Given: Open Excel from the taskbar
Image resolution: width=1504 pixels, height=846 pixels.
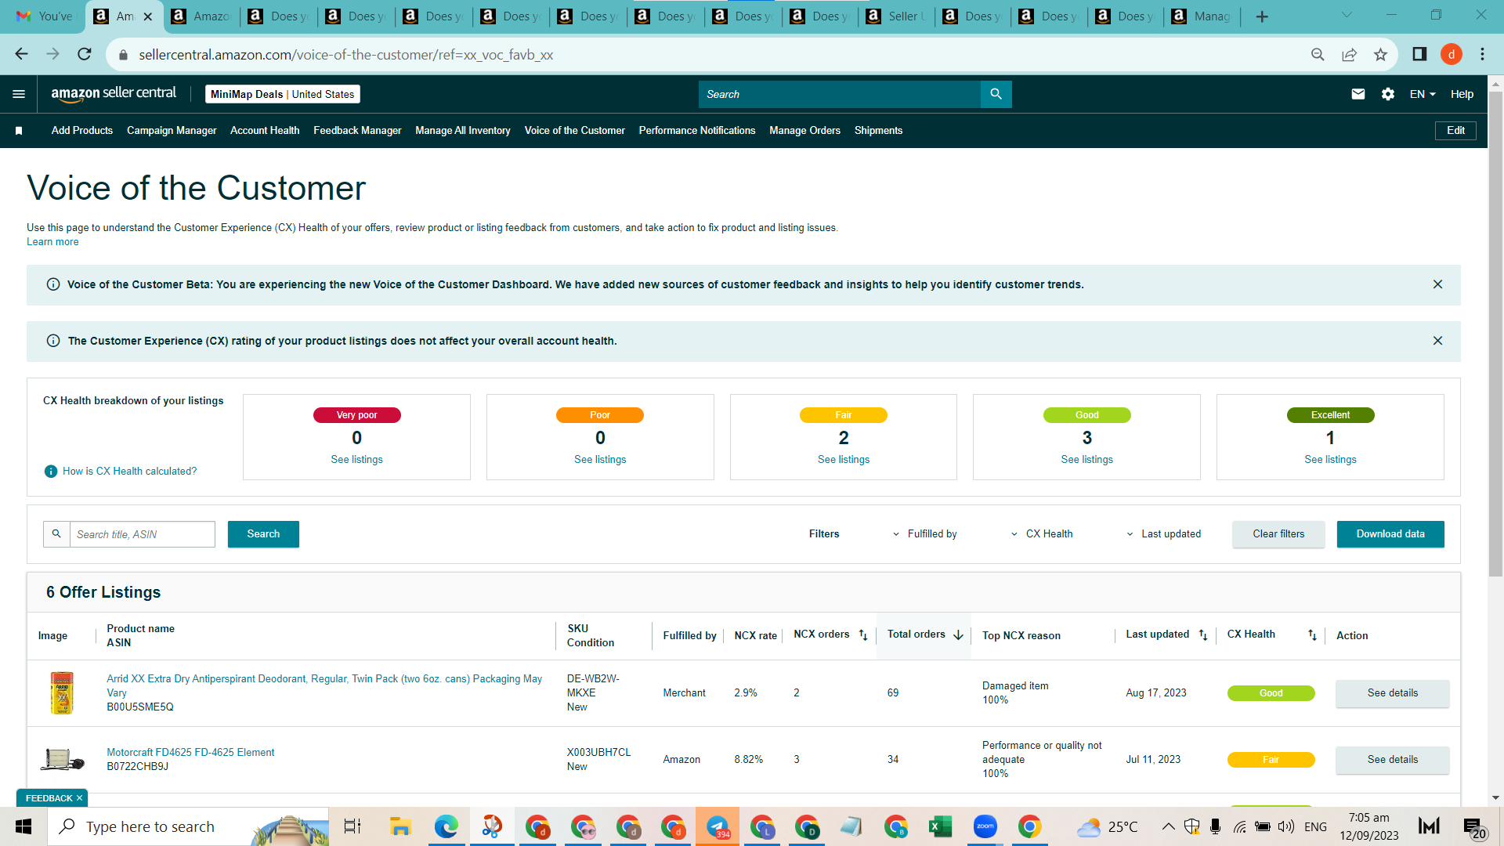Looking at the screenshot, I should point(940,826).
